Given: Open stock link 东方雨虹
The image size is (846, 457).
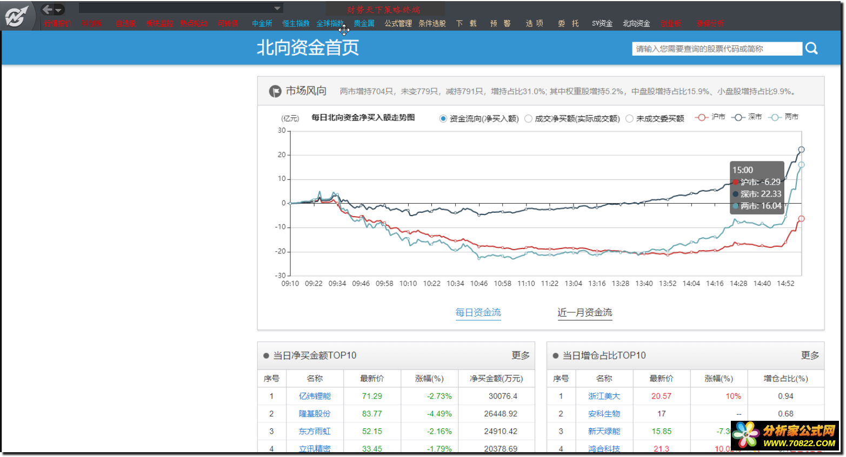Looking at the screenshot, I should click(315, 432).
